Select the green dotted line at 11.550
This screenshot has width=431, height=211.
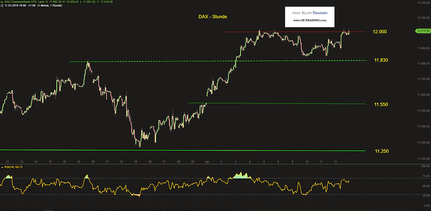(277, 104)
